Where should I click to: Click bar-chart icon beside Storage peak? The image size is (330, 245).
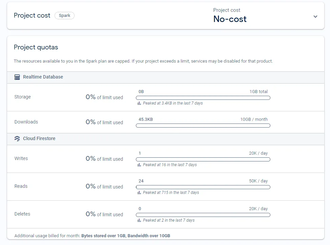click(x=139, y=103)
